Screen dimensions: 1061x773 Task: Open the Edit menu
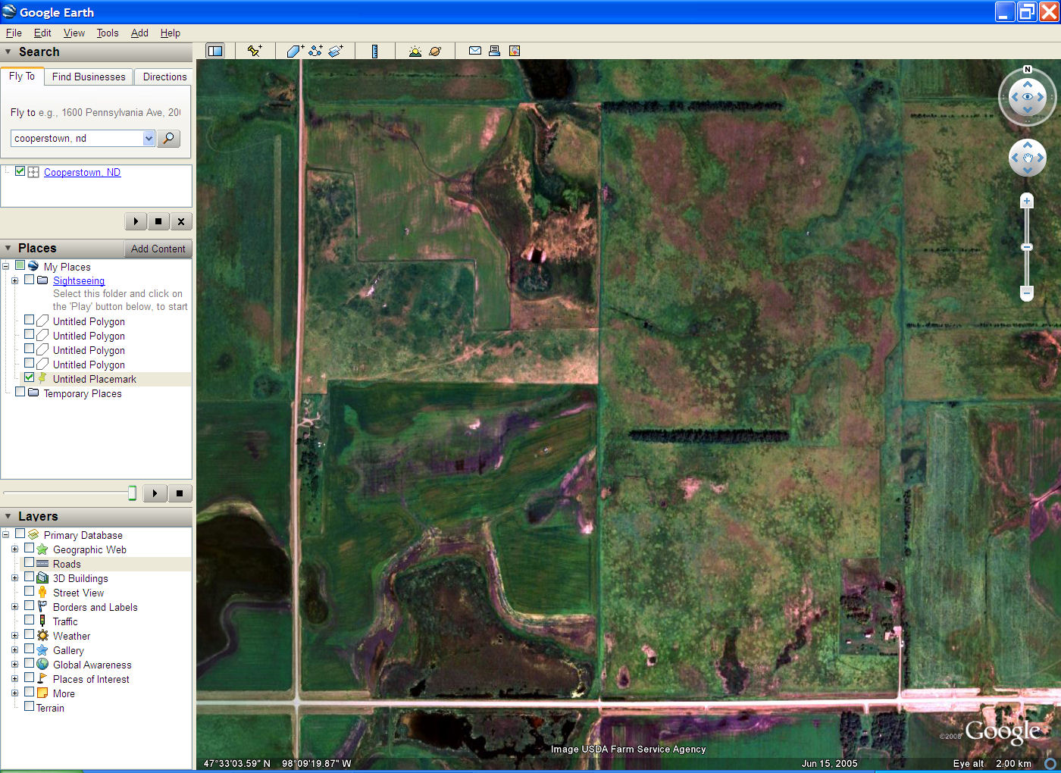coord(42,33)
